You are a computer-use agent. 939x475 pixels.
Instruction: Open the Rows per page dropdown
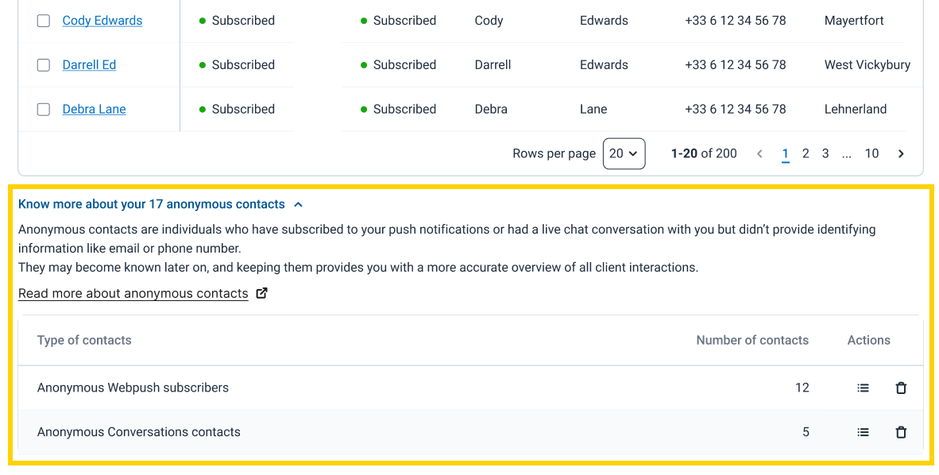tap(624, 154)
